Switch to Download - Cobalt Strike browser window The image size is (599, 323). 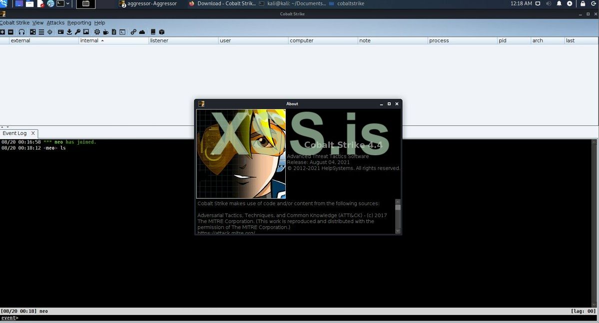222,4
